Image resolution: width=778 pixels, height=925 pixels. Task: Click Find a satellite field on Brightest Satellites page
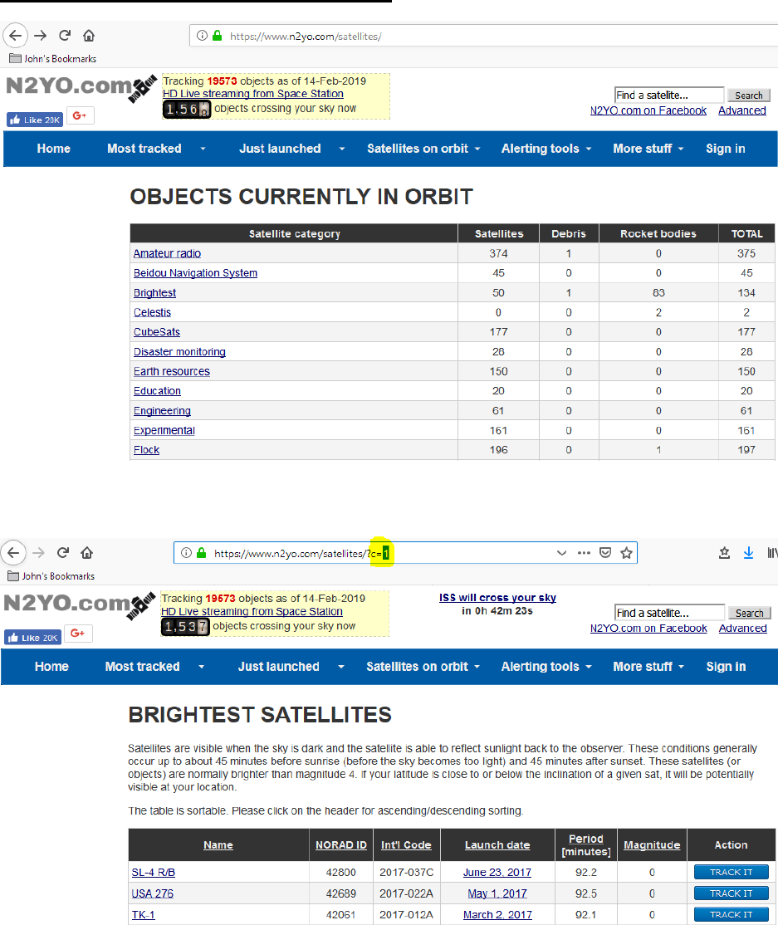tap(669, 613)
